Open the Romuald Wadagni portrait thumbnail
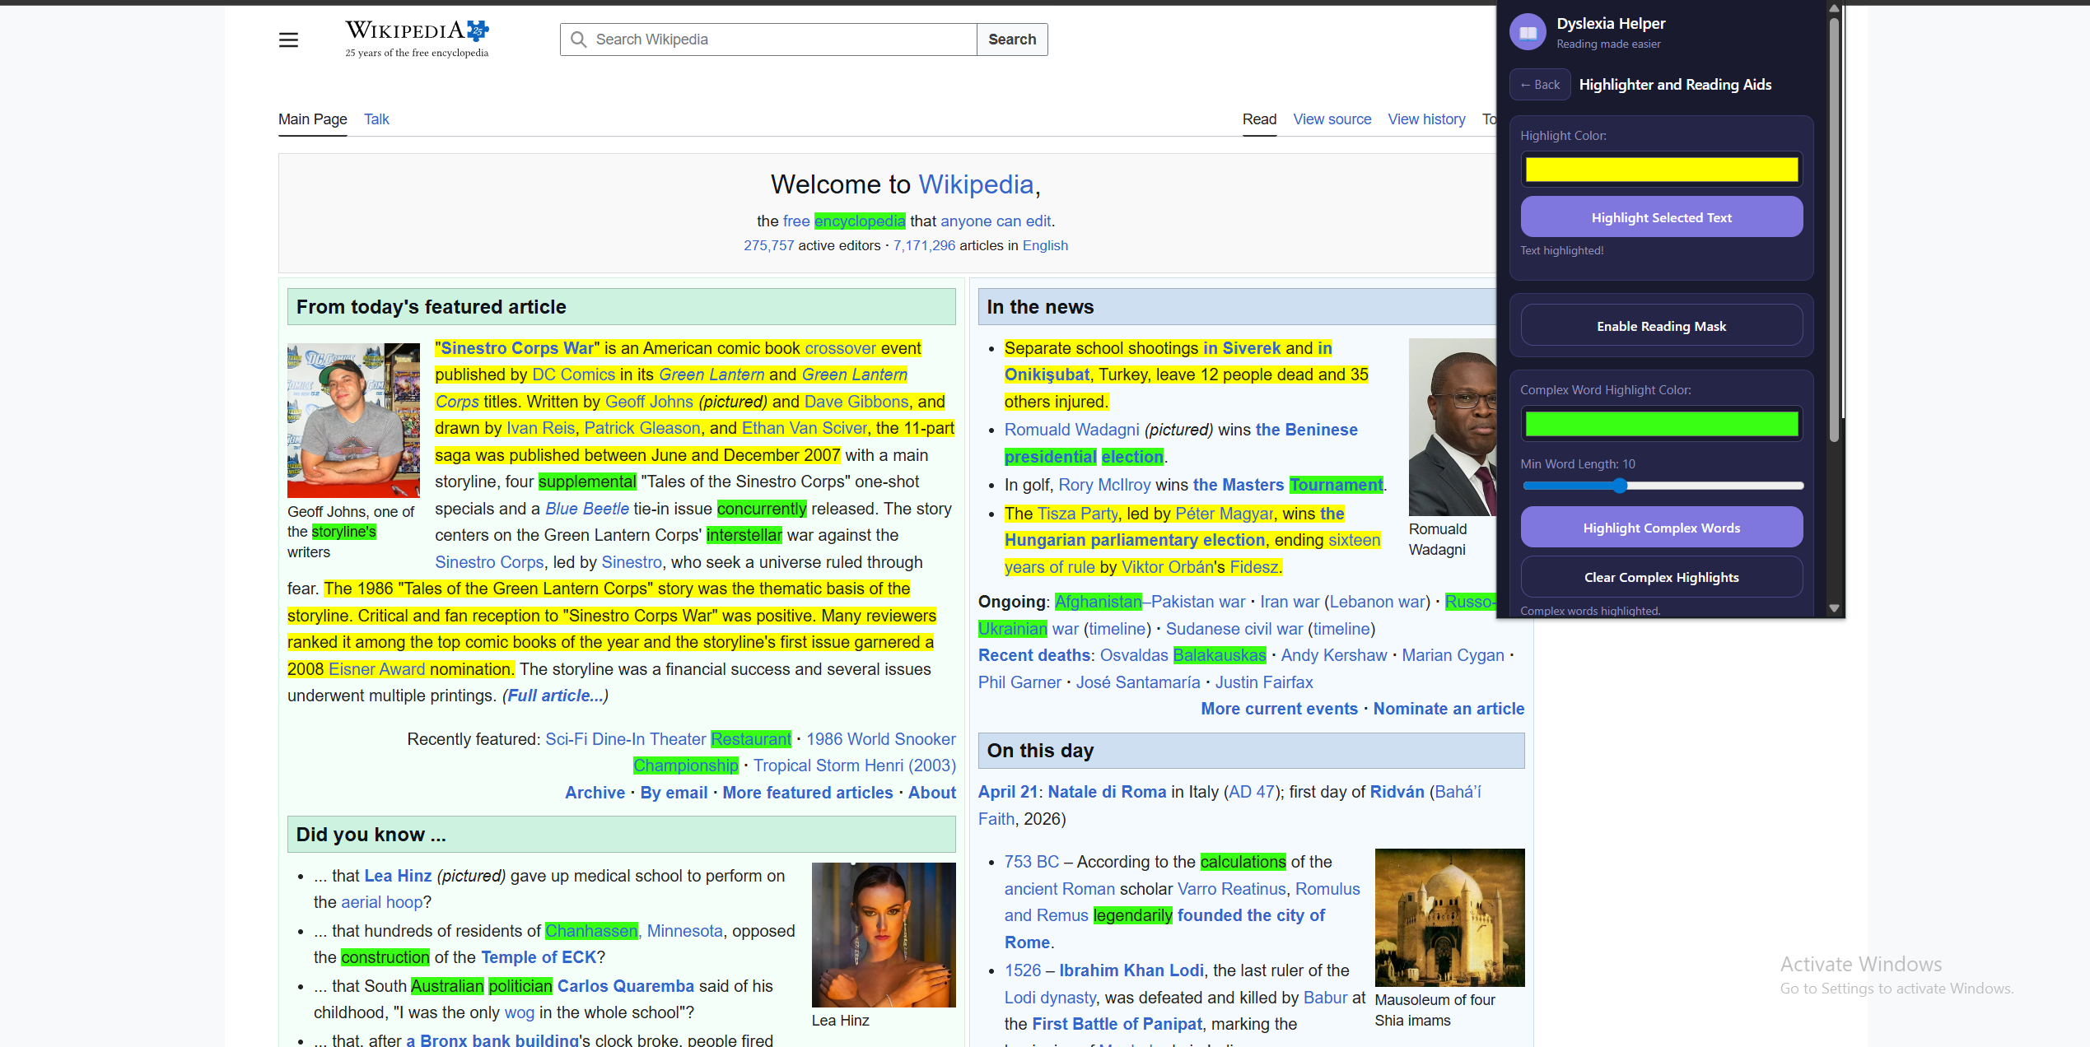 pyautogui.click(x=1453, y=426)
